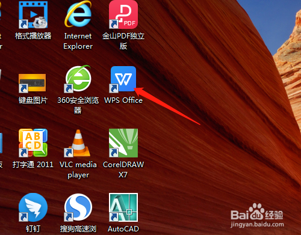Click the Internet Explorer name label
The width and height of the screenshot is (301, 235).
[78, 41]
